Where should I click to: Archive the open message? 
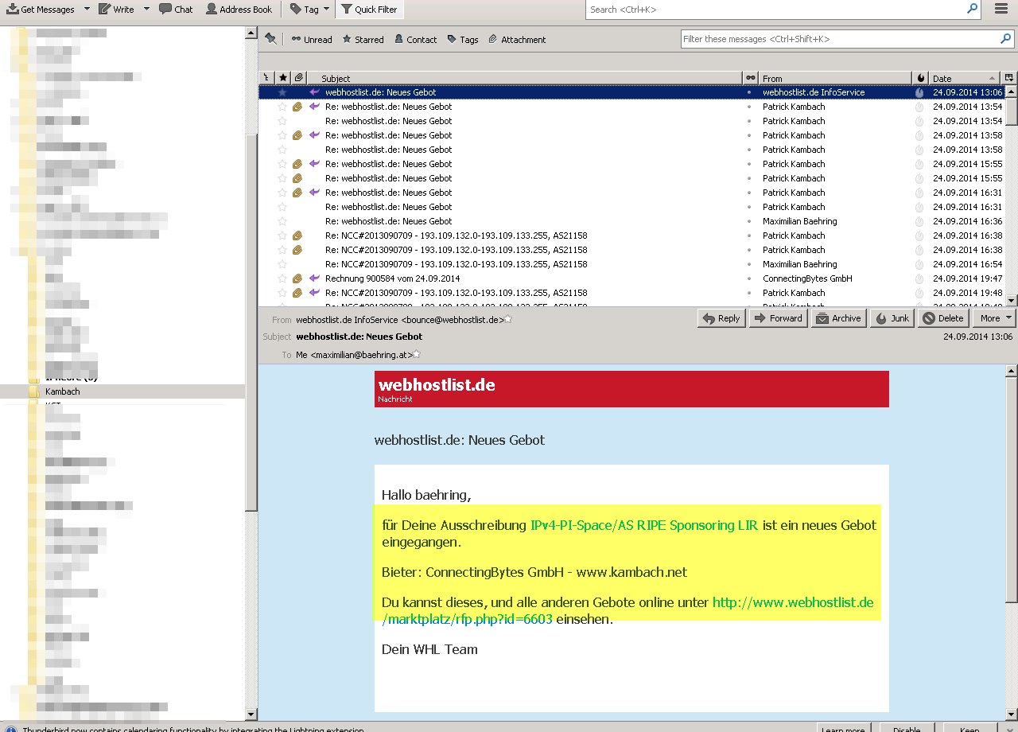838,318
